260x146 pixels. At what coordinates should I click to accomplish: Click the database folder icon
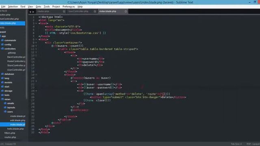coord(2,74)
